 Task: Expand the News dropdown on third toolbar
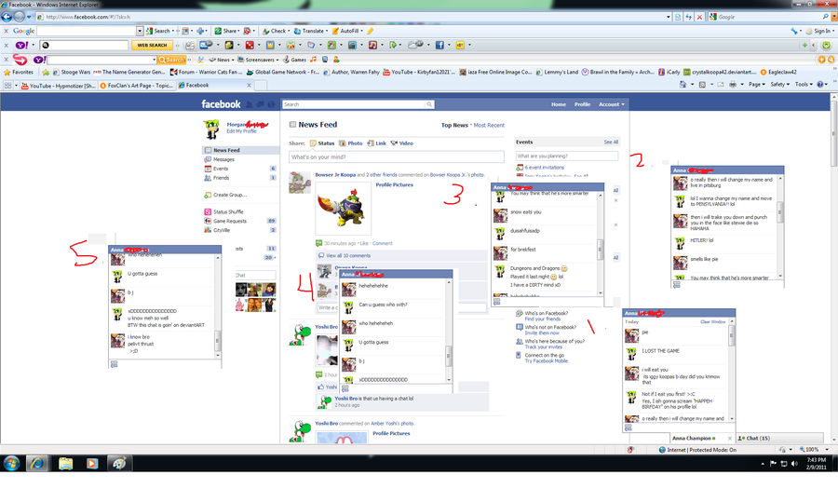[x=222, y=60]
